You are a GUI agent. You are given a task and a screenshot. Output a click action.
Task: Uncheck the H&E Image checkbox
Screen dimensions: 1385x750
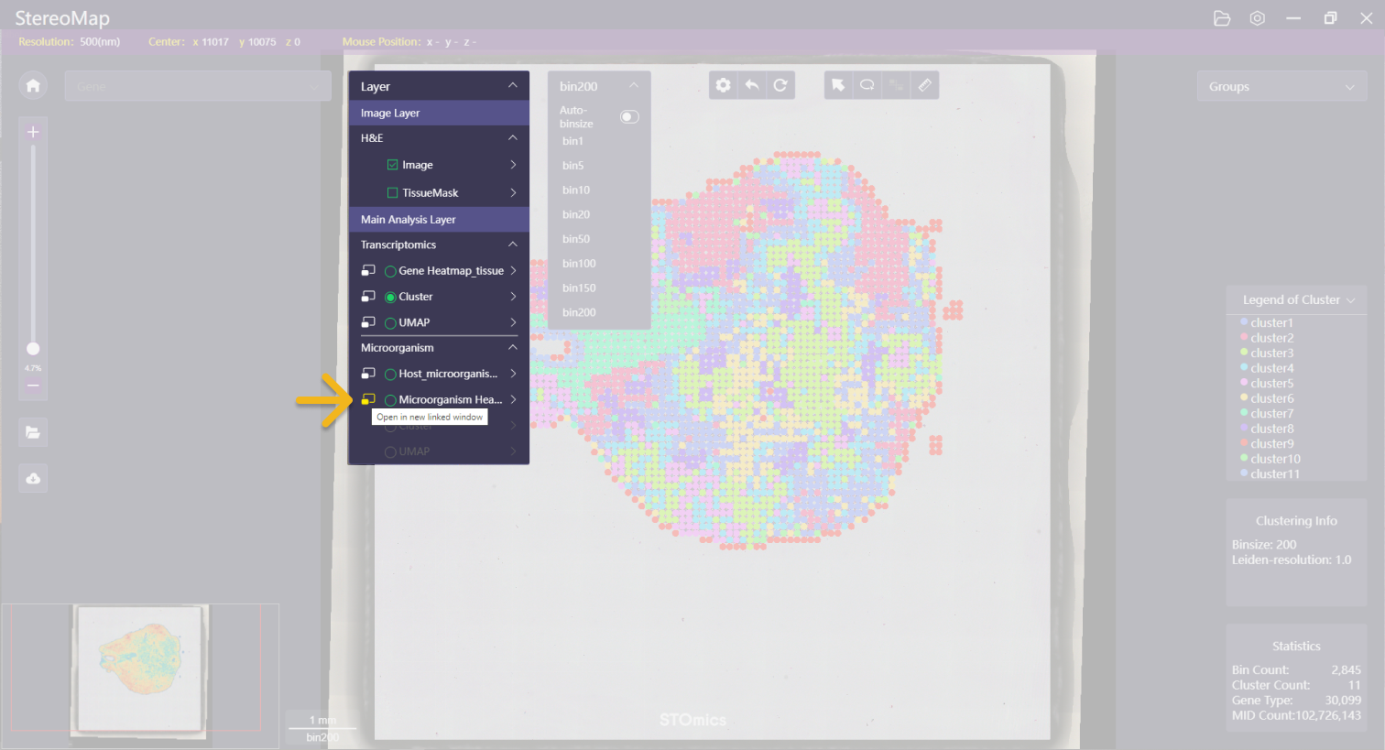coord(393,165)
